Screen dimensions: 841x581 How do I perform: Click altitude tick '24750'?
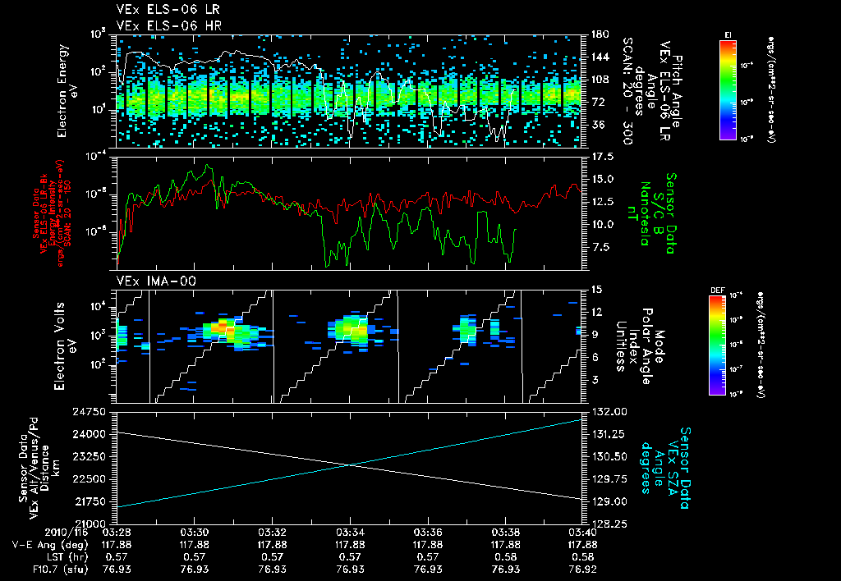[x=89, y=412]
